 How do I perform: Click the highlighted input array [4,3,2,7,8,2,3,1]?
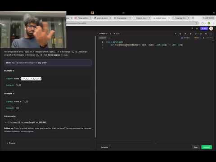click(31, 79)
